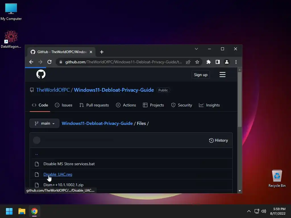Image resolution: width=291 pixels, height=218 pixels.
Task: Open Chrome three-dot menu
Action: tap(236, 62)
